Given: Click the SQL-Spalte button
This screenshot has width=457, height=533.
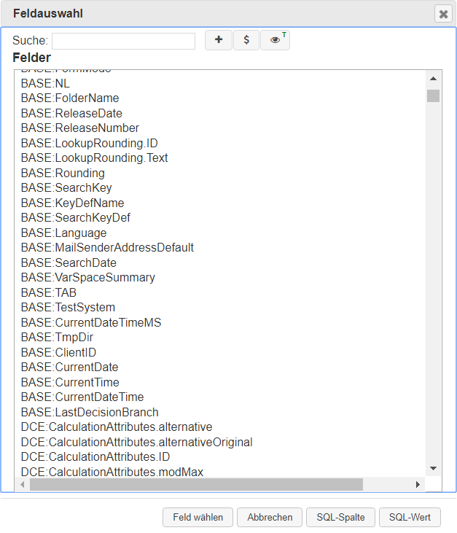Looking at the screenshot, I should pos(340,517).
